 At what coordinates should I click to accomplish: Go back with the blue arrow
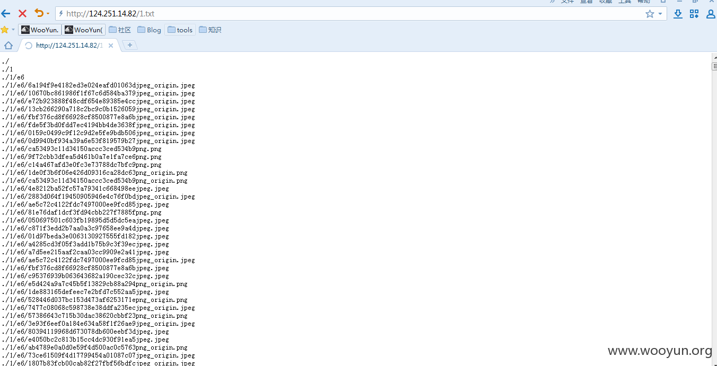pos(6,13)
